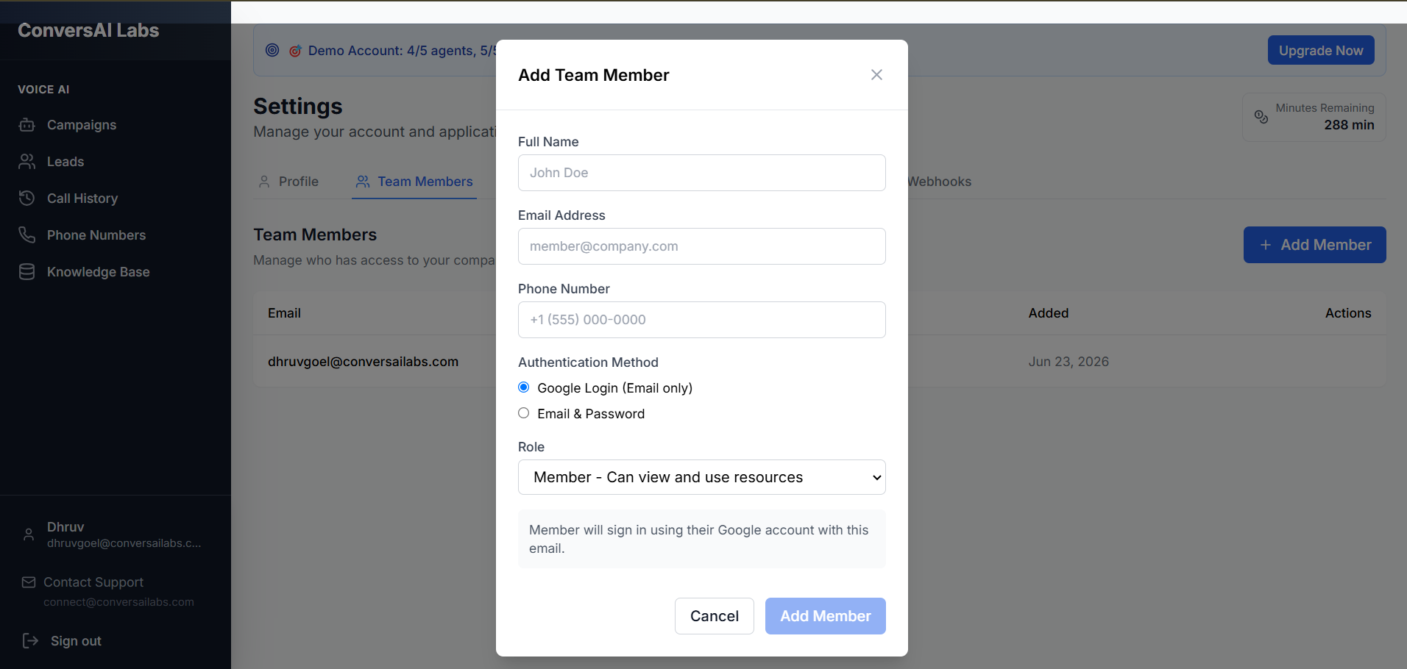Screen dimensions: 1407x669
Task: Select Google Login (Email only) radio
Action: [x=524, y=387]
